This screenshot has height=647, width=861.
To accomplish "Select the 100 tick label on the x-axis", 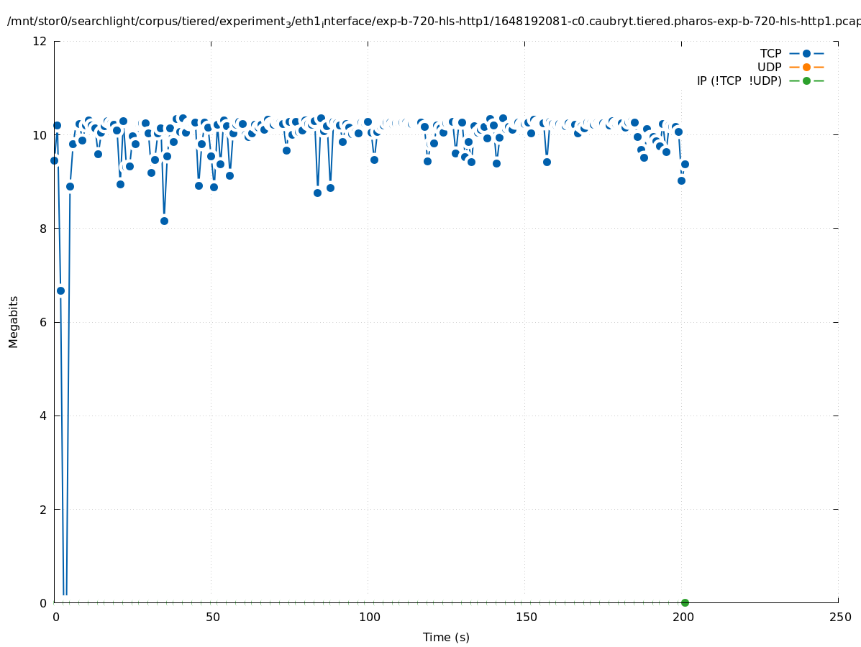I will pos(369,617).
